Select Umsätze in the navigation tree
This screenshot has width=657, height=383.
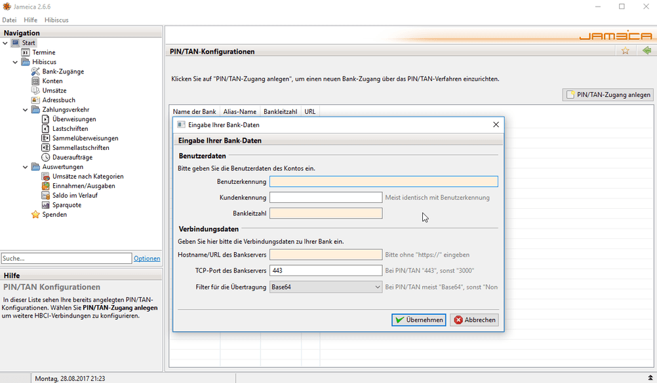tap(54, 91)
